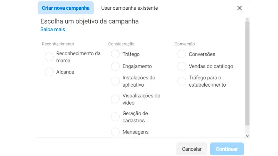Click the scrollbar up arrow
This screenshot has height=156, width=278.
(247, 19)
